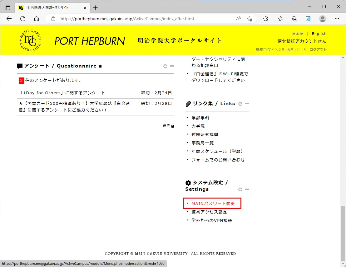Viewport: 346px width, 267px height.
Task: Open フォームでのお問い合わせ link
Action: coord(218,160)
